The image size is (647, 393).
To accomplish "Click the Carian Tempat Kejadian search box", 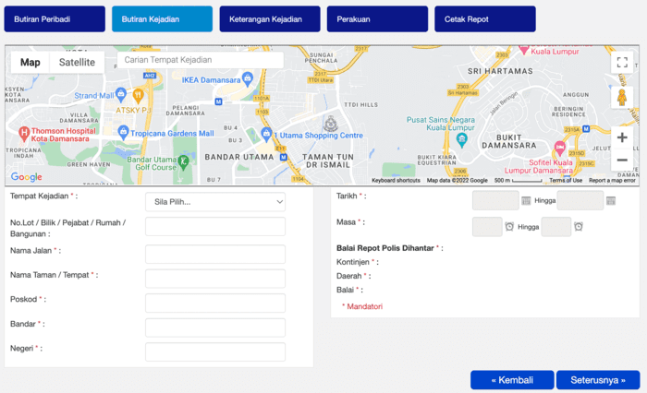I will click(200, 60).
